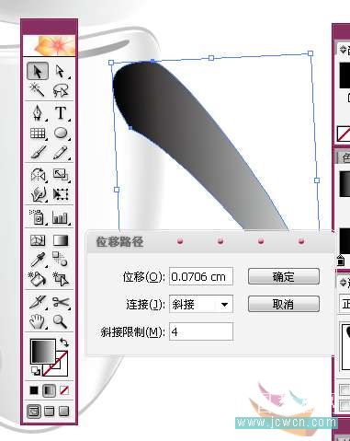Select the white arrow Direct Selection tool
350x441 pixels.
61,72
